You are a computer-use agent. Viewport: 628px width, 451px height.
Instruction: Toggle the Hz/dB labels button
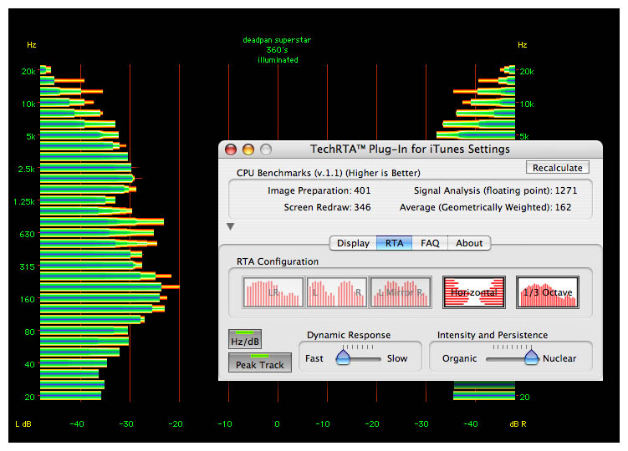[245, 339]
